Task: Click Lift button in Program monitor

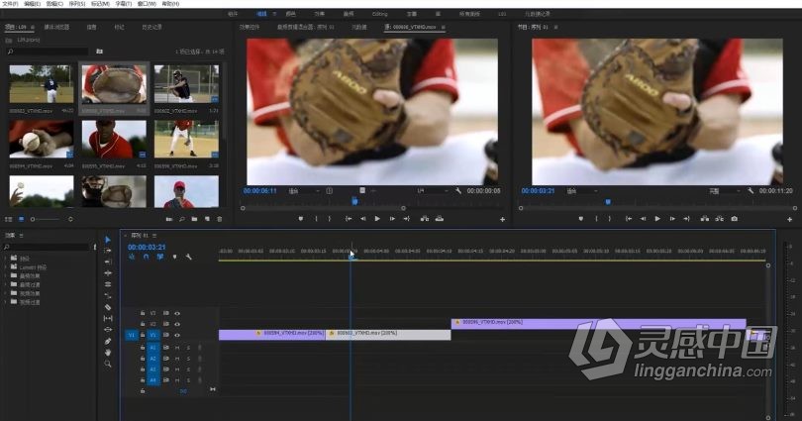Action: point(705,219)
